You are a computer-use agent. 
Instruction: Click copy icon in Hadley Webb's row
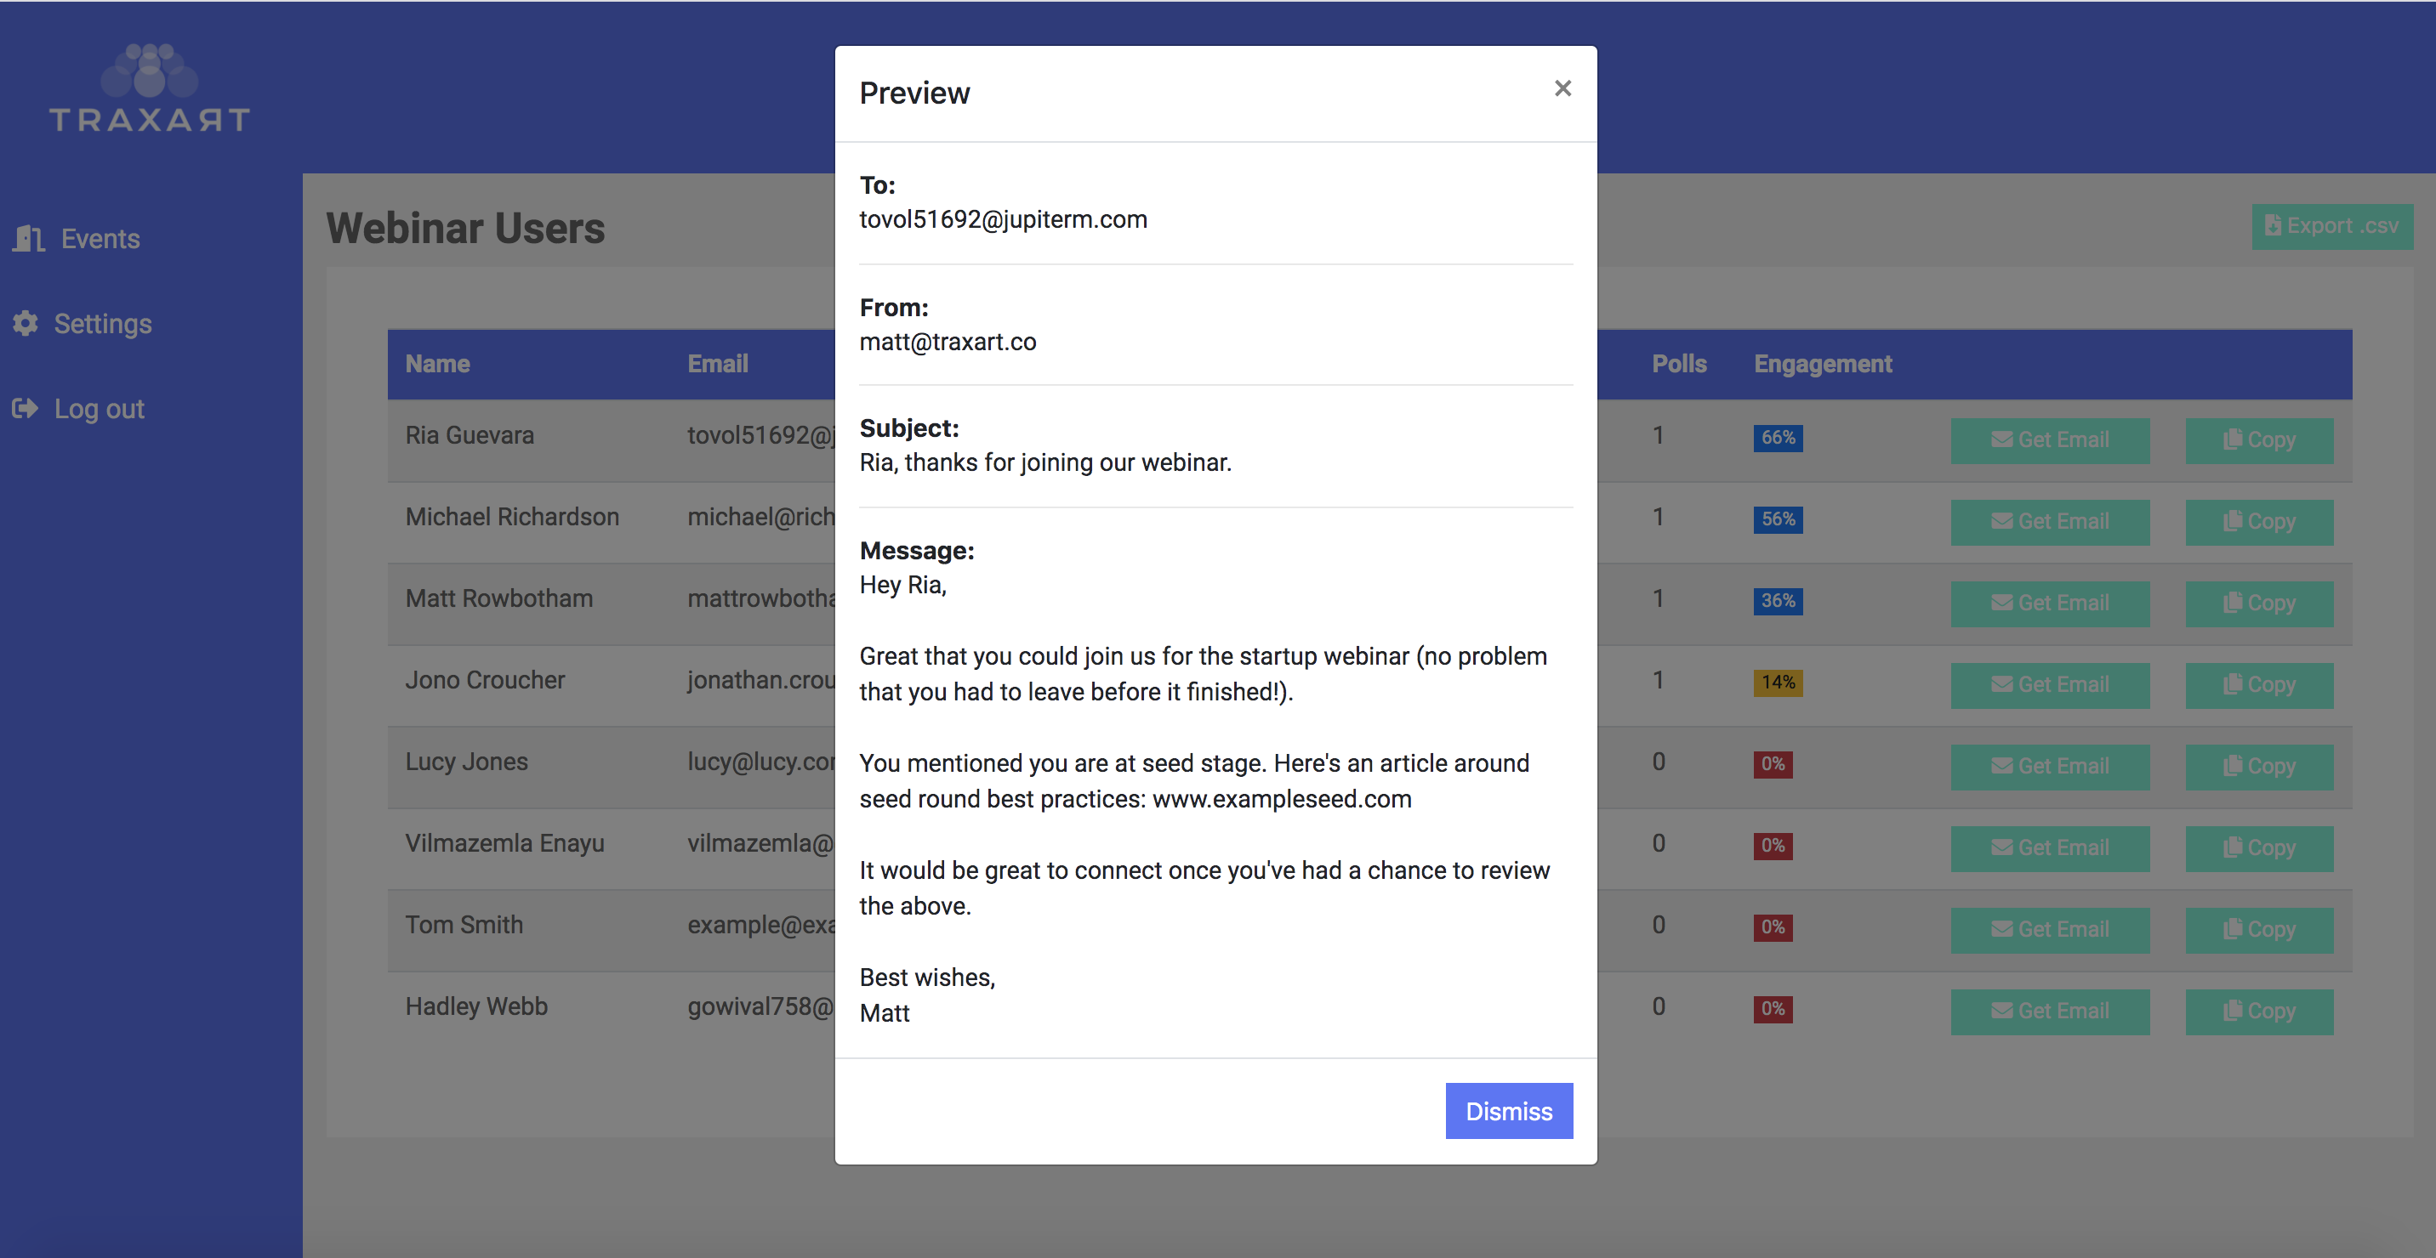tap(2232, 1010)
